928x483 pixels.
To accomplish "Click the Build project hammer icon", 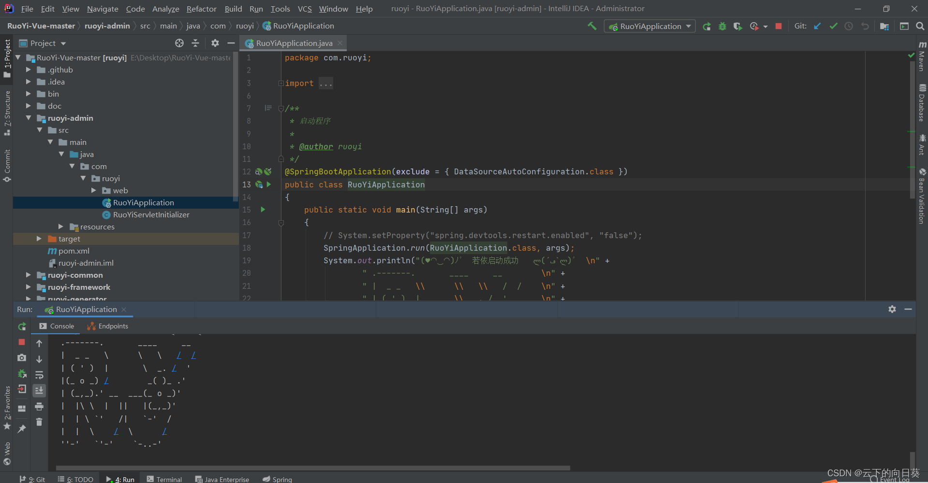I will coord(592,26).
